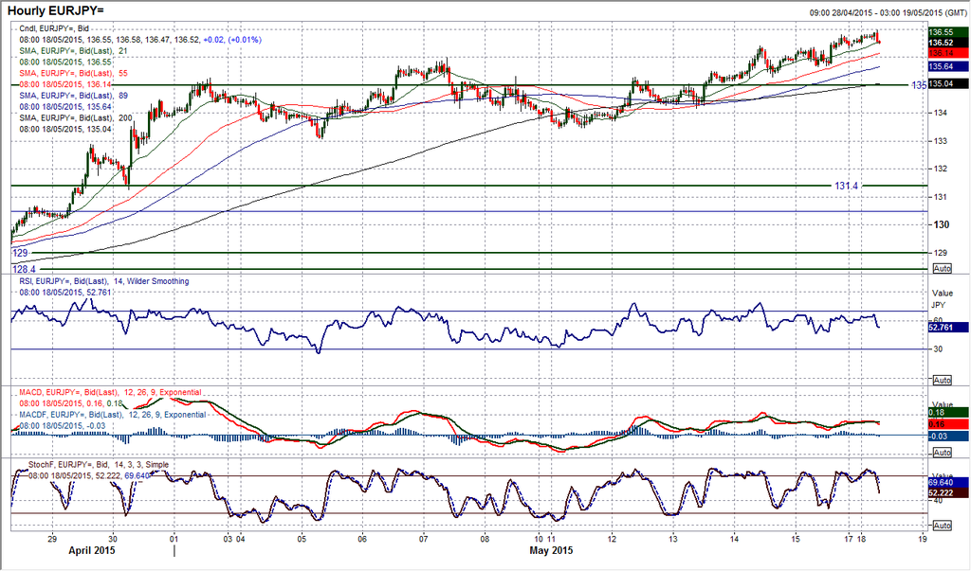Click the blue 135.64 SMA price tag
Viewport: 971px width, 571px height.
947,66
